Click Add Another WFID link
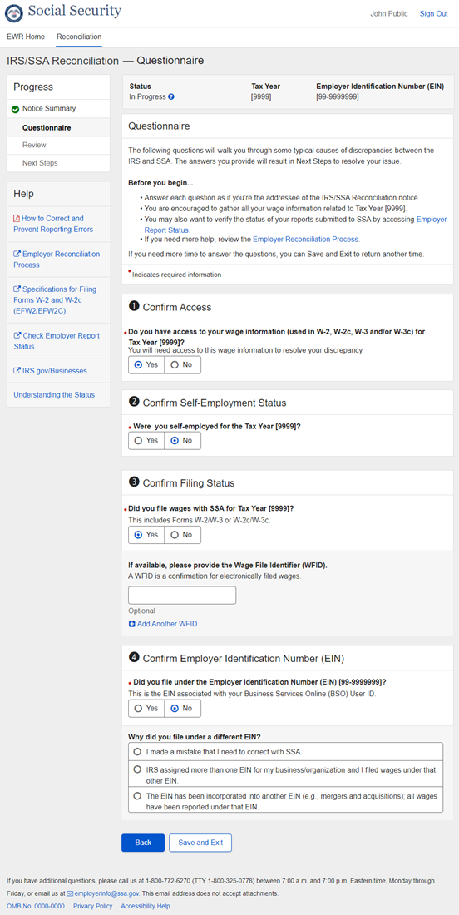The width and height of the screenshot is (459, 915). tap(167, 625)
